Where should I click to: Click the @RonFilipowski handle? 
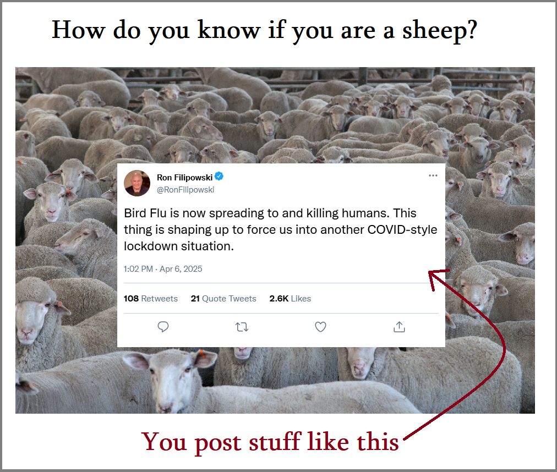185,190
